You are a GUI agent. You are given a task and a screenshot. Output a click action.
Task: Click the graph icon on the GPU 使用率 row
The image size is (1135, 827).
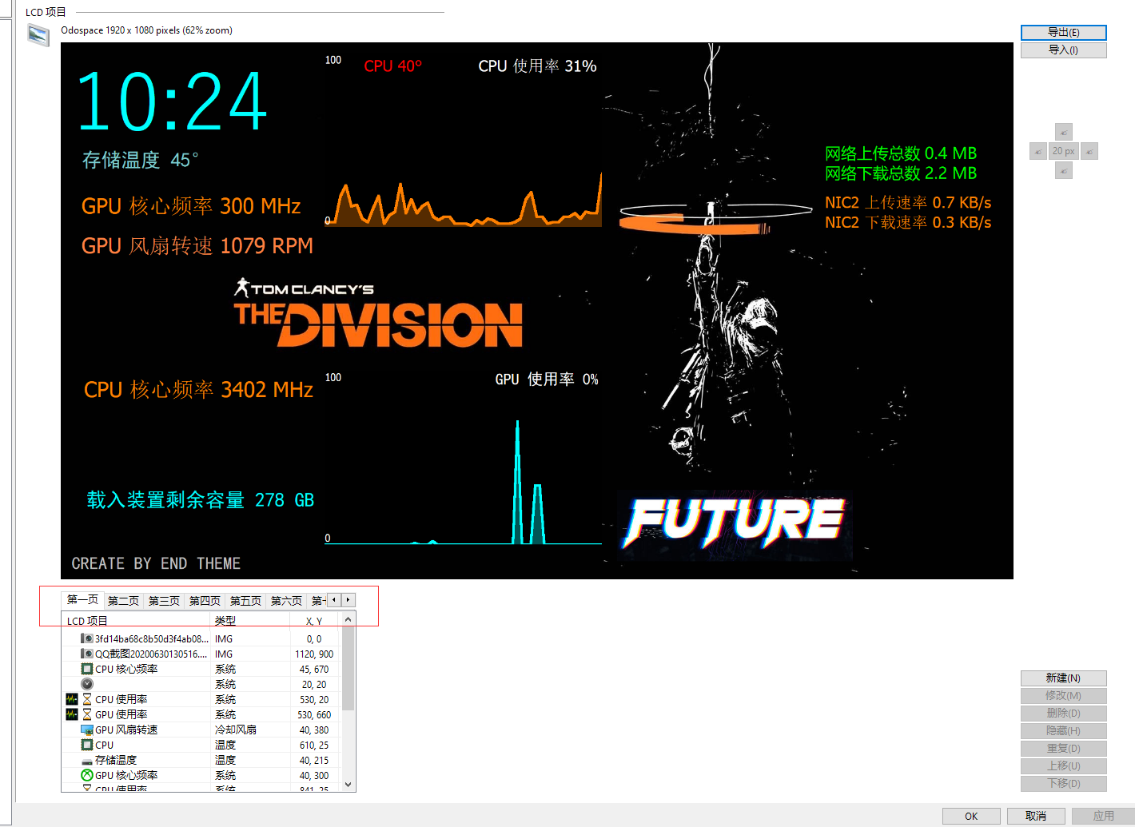72,714
